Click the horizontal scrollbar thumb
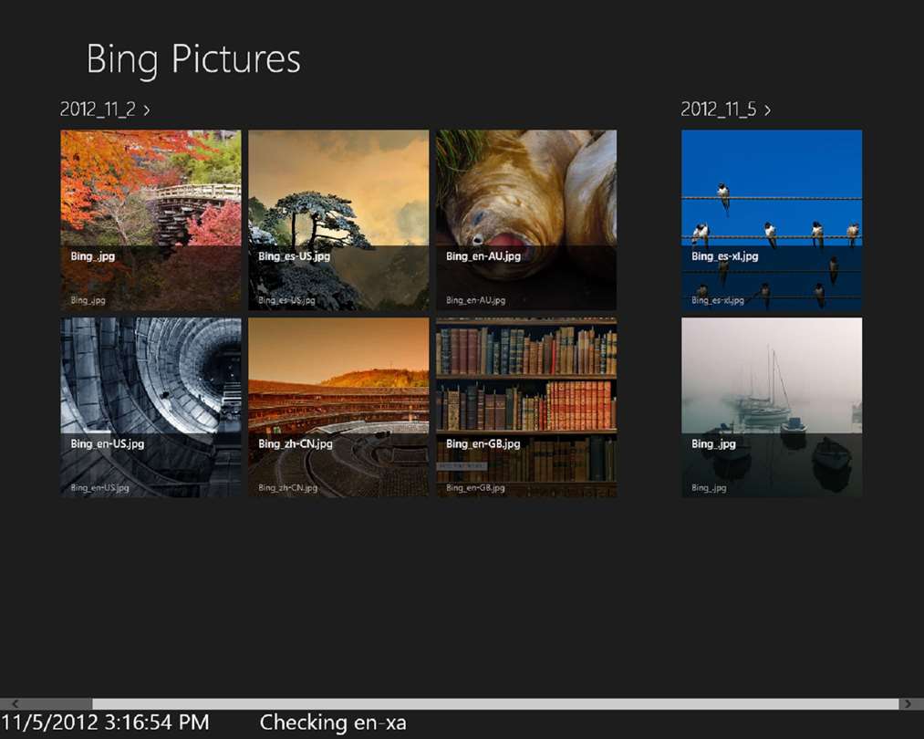 pos(494,704)
